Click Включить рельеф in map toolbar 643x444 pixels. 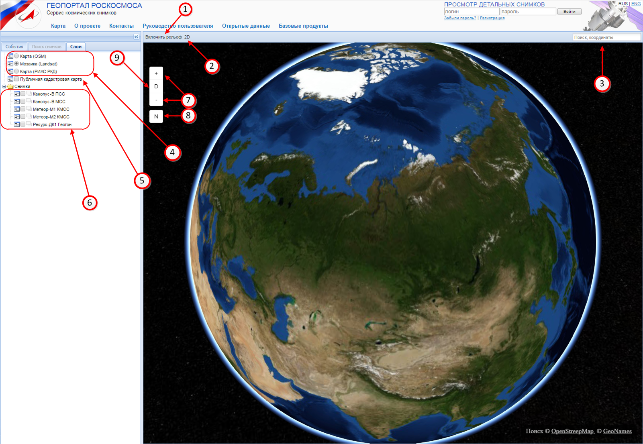tap(163, 37)
